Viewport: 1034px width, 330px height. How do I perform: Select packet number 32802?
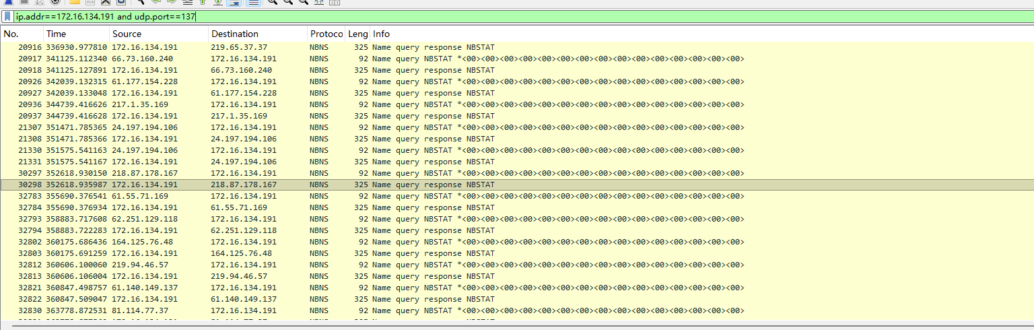(x=30, y=242)
